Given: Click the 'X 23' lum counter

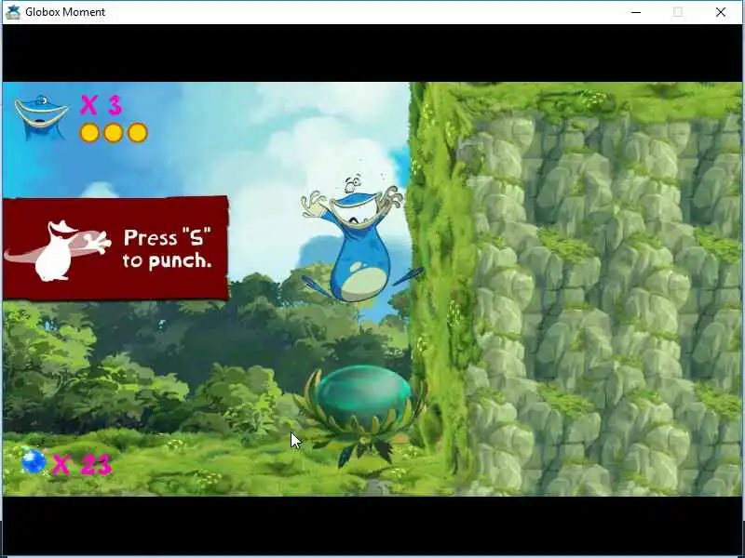Looking at the screenshot, I should 82,464.
